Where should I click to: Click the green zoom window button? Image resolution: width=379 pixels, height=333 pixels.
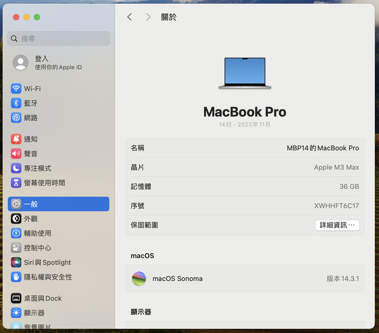click(x=37, y=17)
